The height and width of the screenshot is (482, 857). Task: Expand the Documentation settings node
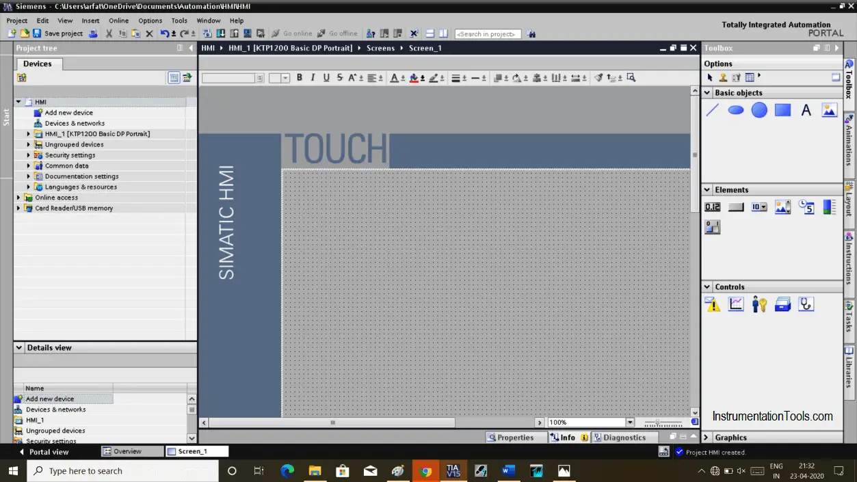tap(29, 176)
